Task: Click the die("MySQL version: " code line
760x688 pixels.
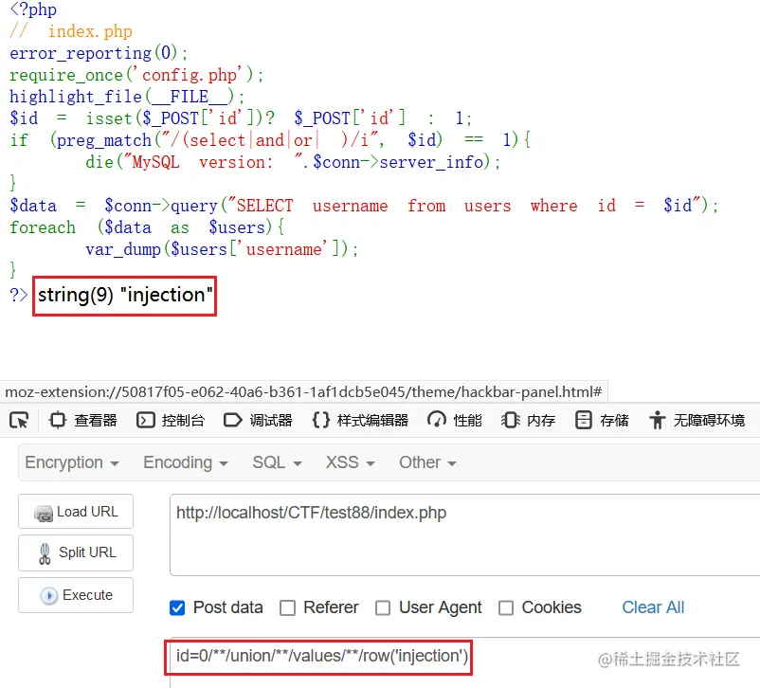Action: (x=293, y=162)
